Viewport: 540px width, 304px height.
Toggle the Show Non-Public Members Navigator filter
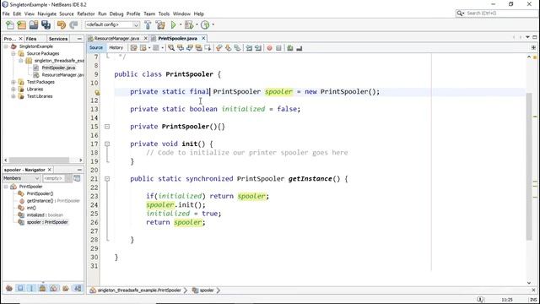(42, 288)
